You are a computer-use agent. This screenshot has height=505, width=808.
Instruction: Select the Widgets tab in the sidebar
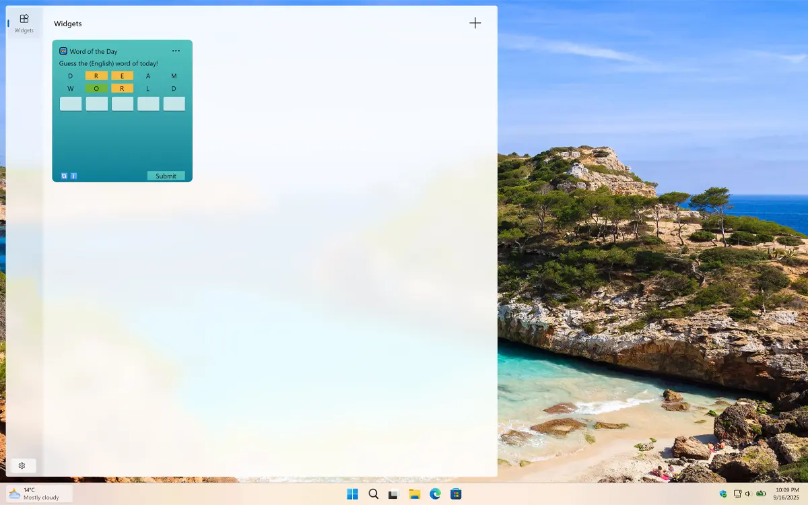[x=24, y=23]
